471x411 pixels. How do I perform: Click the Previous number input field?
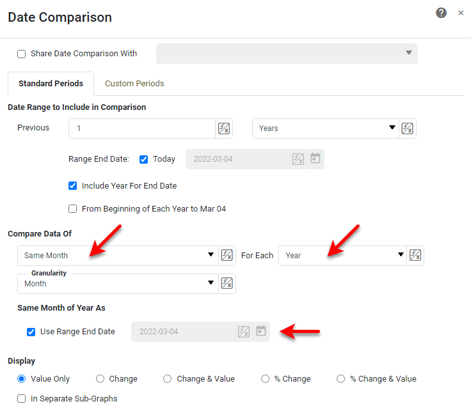click(142, 128)
